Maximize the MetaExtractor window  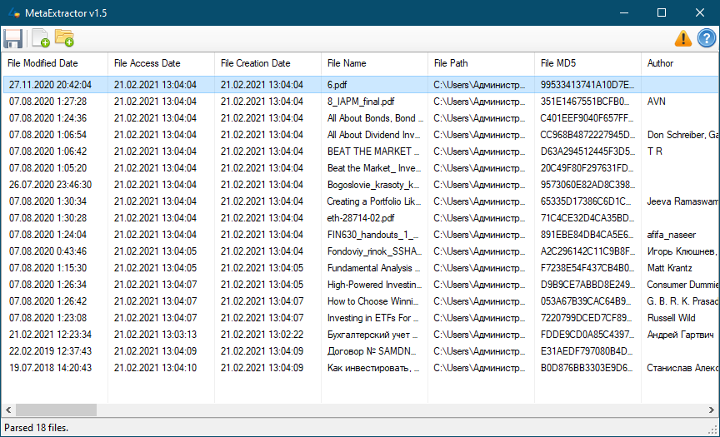662,12
